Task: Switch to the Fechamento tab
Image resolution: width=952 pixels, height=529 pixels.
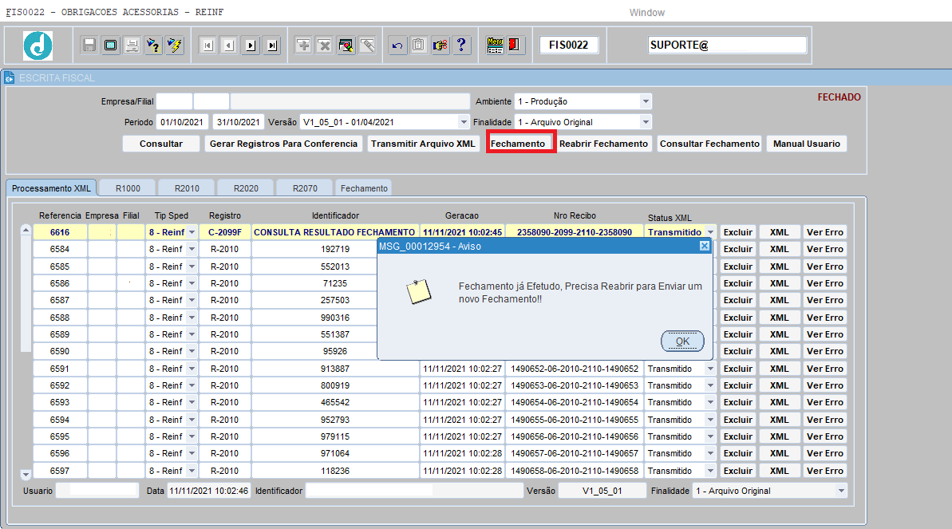Action: tap(364, 188)
